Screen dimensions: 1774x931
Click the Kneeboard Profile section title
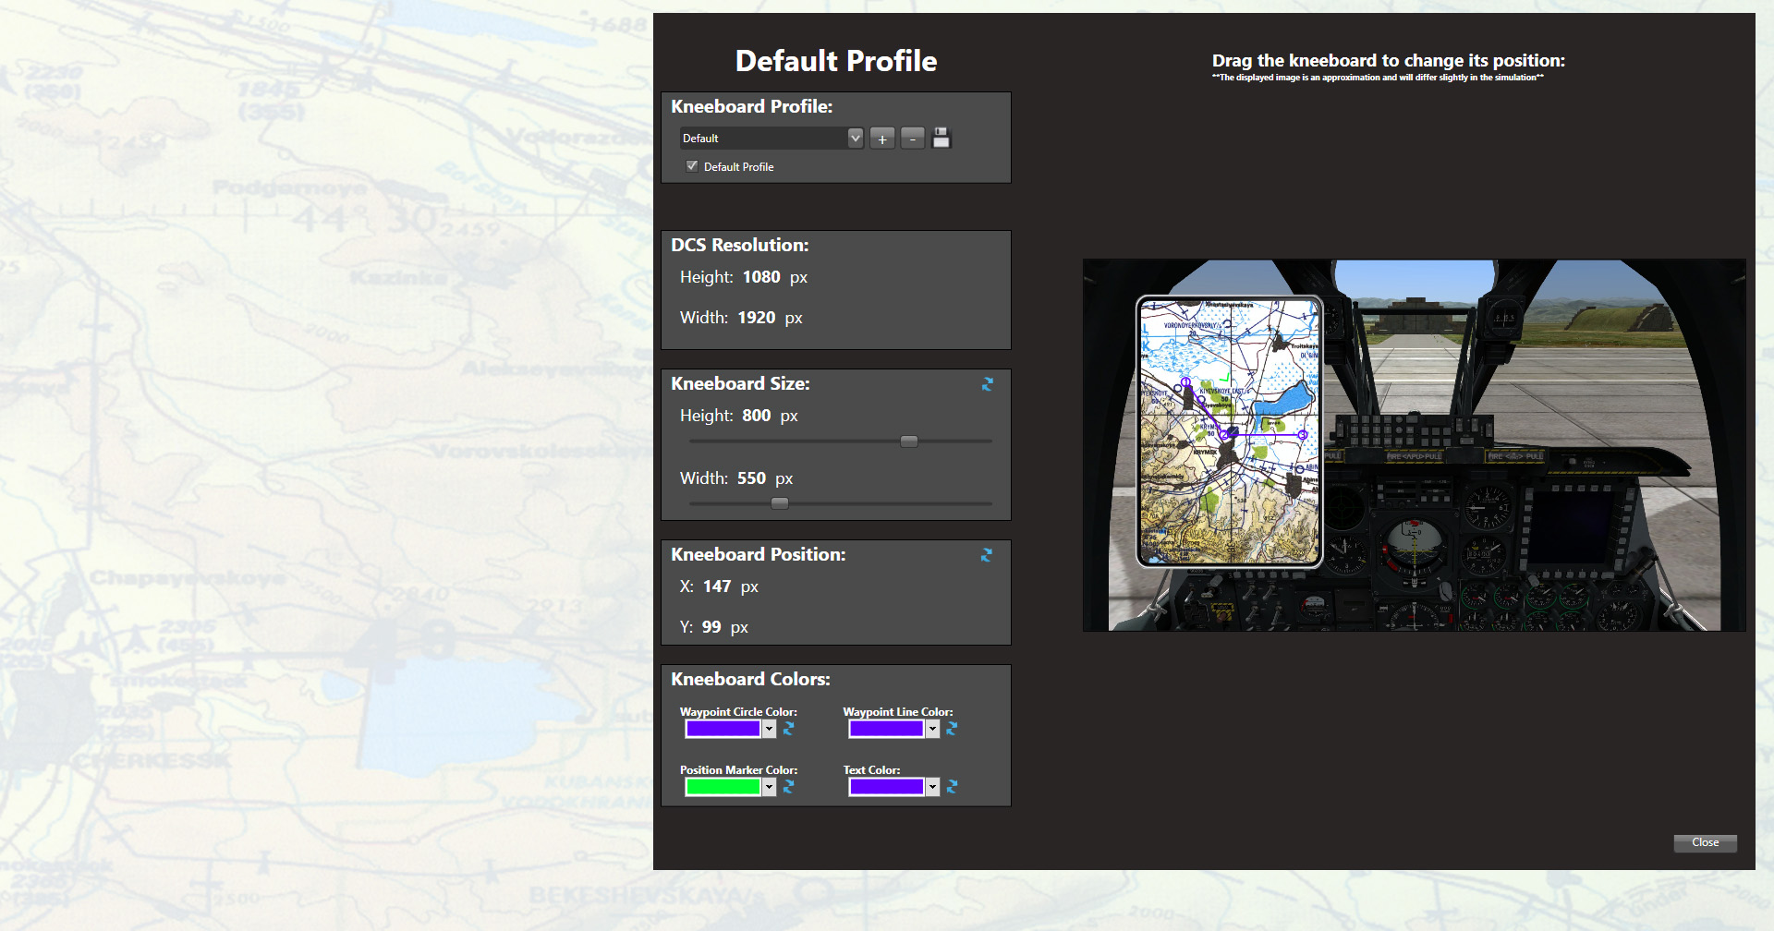[x=752, y=106]
